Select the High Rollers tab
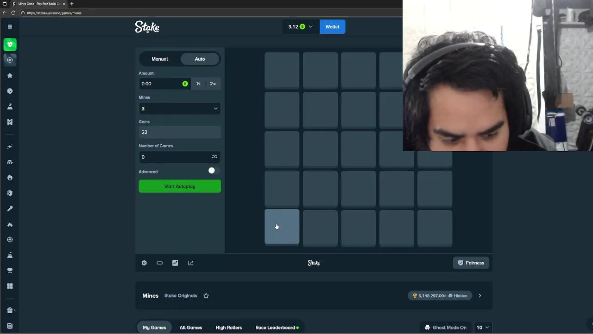This screenshot has width=593, height=334. [x=229, y=328]
